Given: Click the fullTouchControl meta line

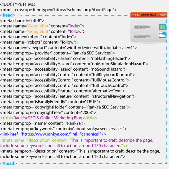Looking at the screenshot, I should [x=64, y=86].
